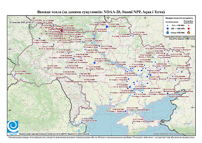Click the Ukrainian Hydrometeorological Institute footer text
This screenshot has height=143, width=202.
coord(54,134)
